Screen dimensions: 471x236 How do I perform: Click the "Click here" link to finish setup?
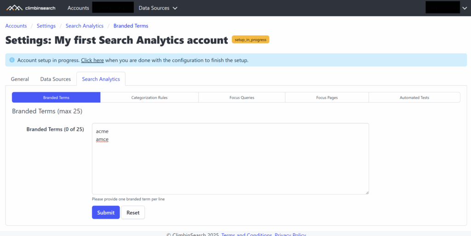pyautogui.click(x=92, y=60)
